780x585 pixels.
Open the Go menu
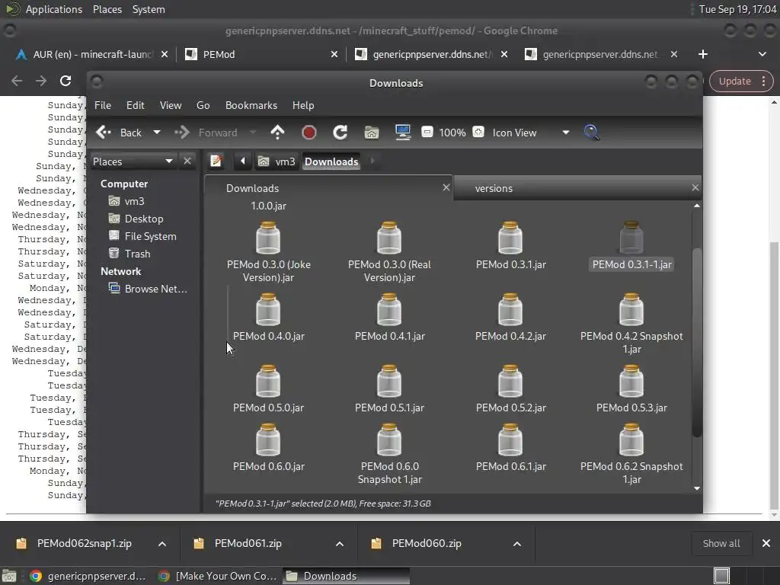click(203, 105)
